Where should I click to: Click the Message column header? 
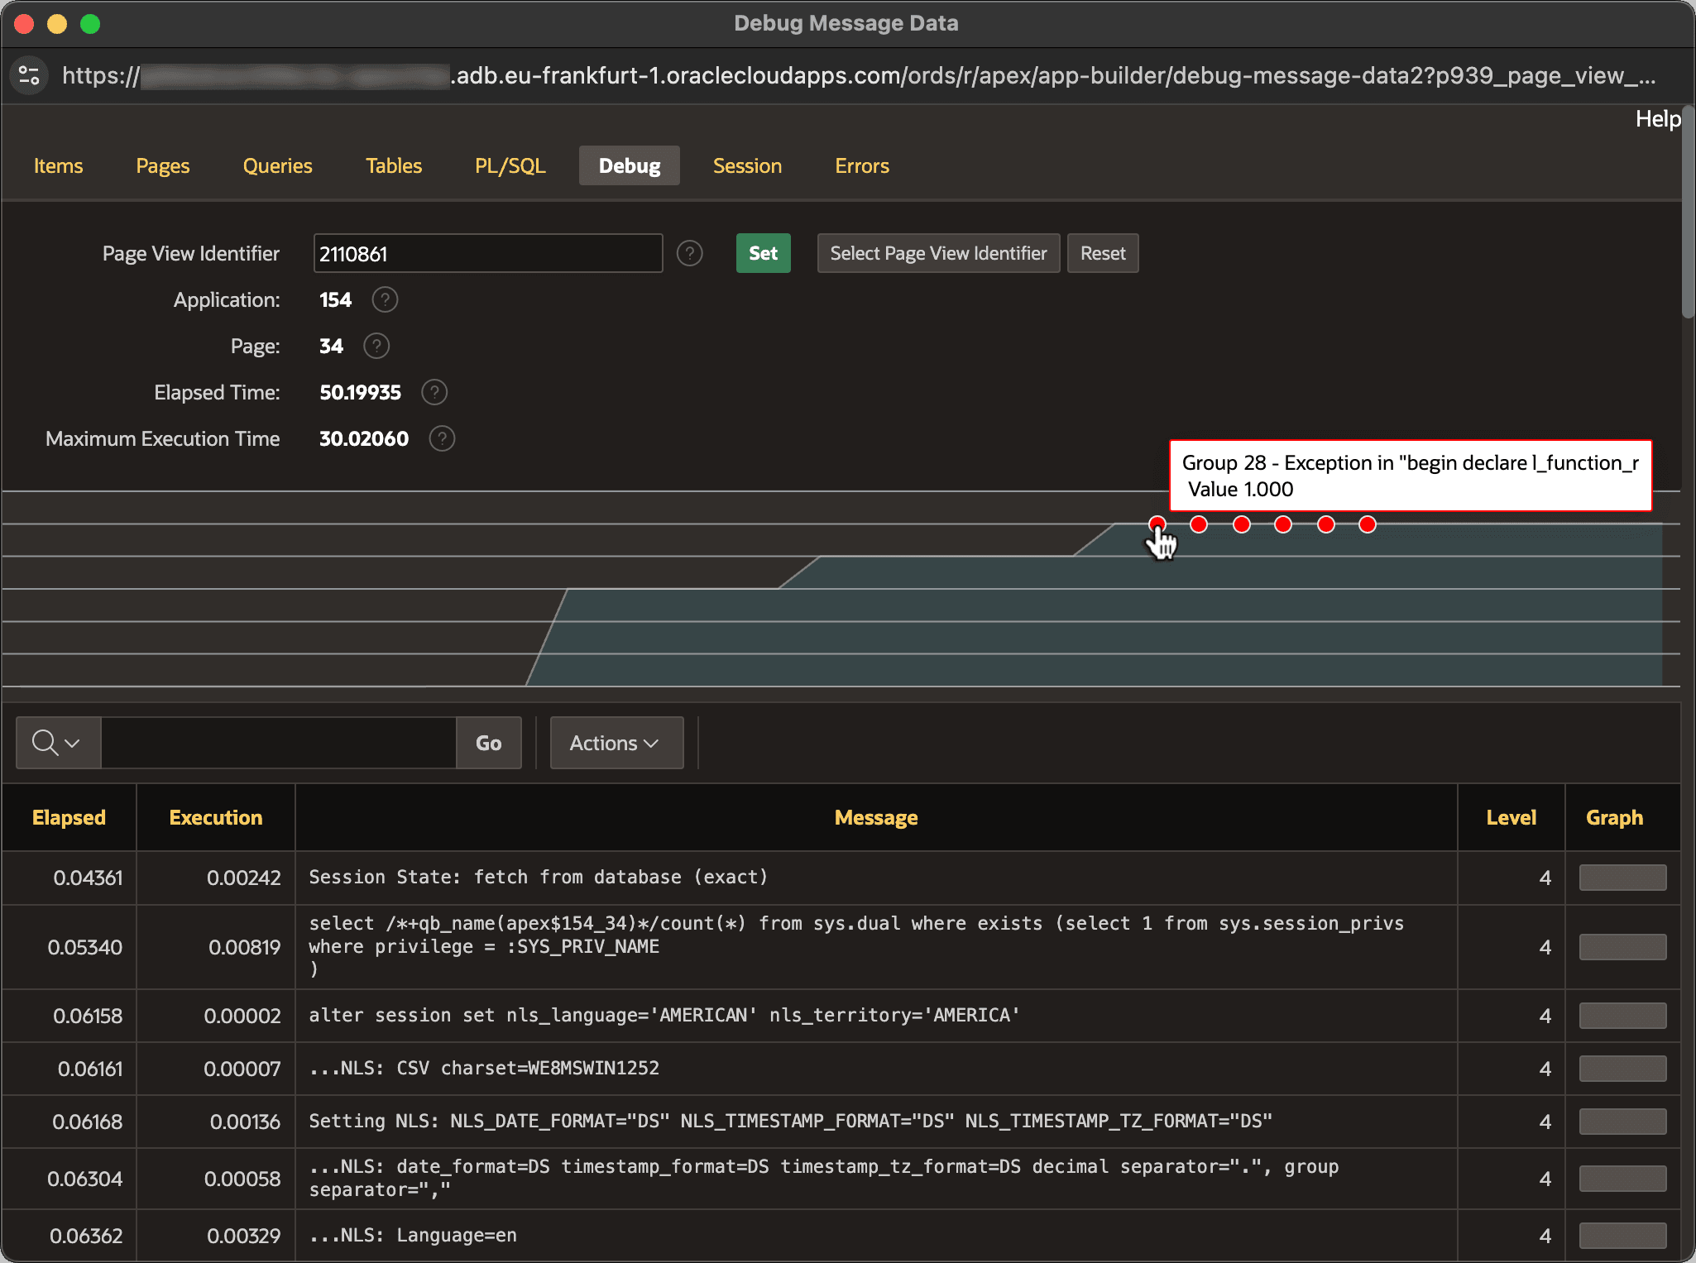(x=876, y=817)
